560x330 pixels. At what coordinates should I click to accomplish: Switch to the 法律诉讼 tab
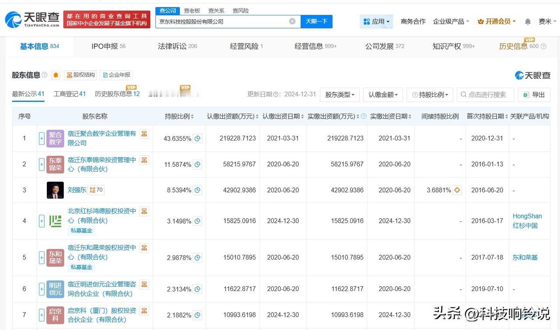click(x=177, y=46)
